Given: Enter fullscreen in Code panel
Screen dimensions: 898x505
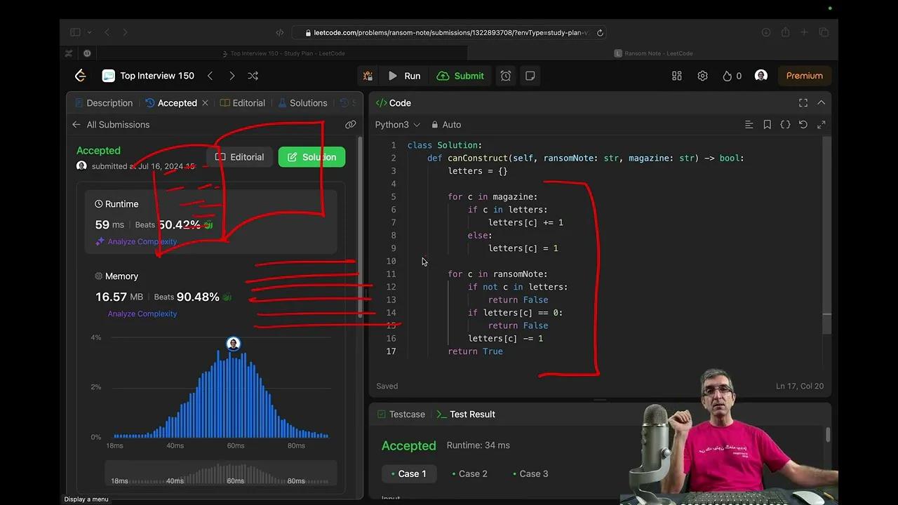Looking at the screenshot, I should 803,103.
